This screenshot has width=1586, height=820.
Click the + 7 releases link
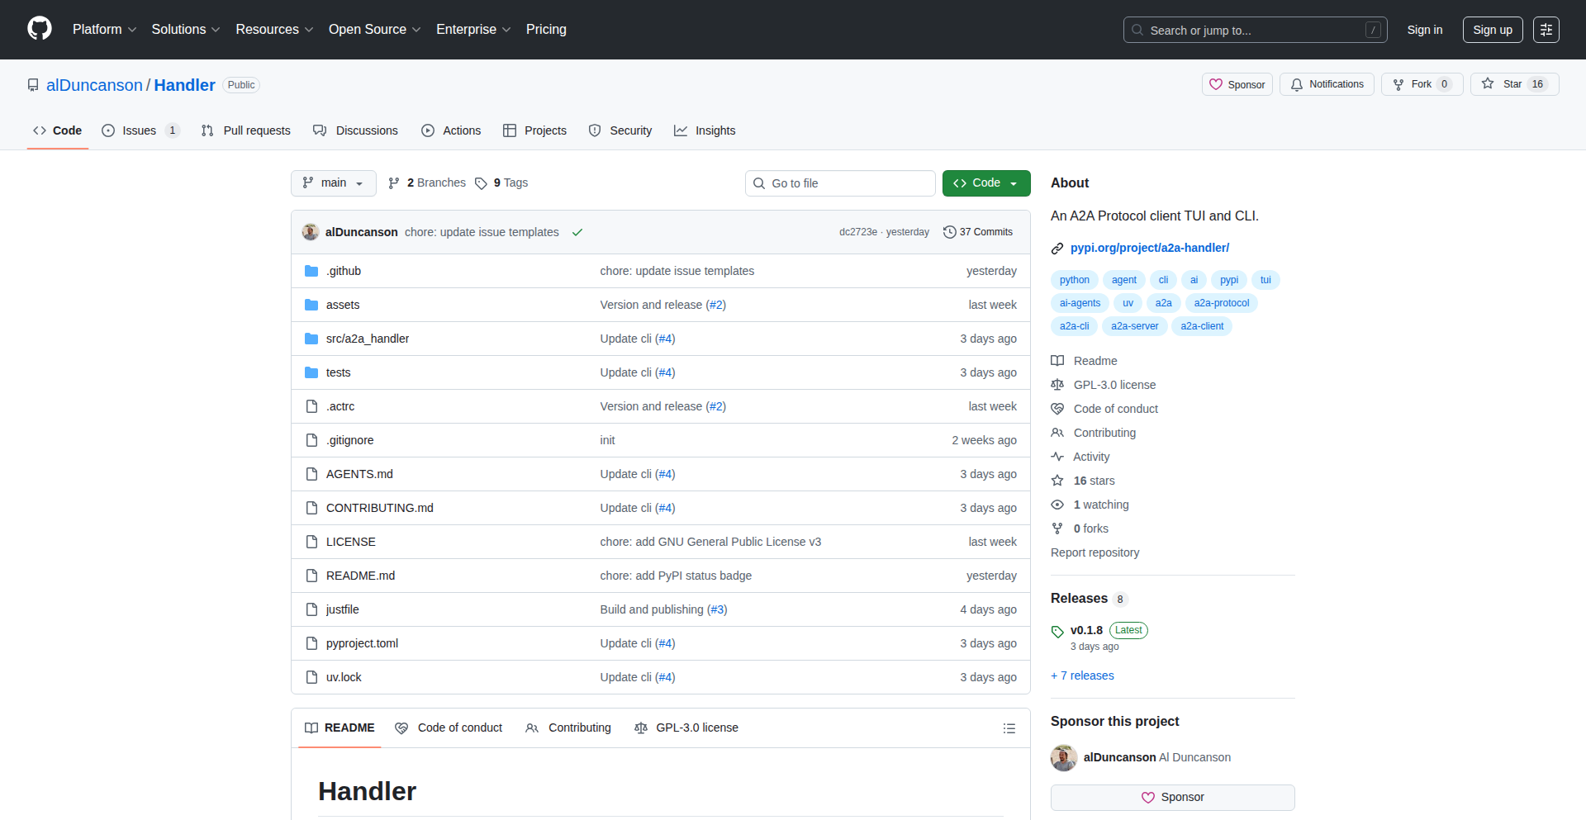click(1082, 675)
